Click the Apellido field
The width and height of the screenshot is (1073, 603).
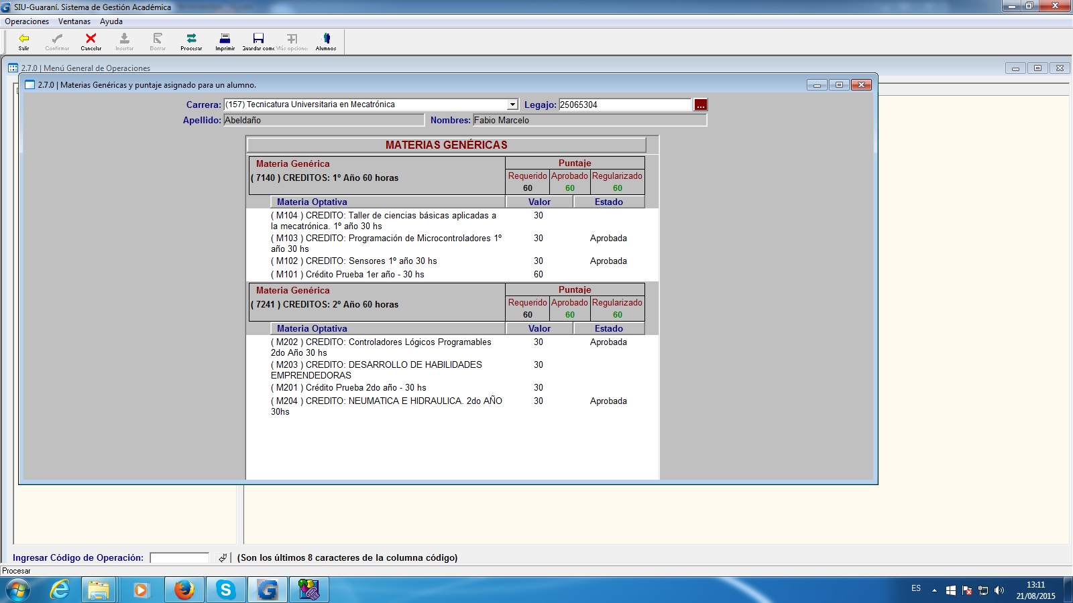324,120
